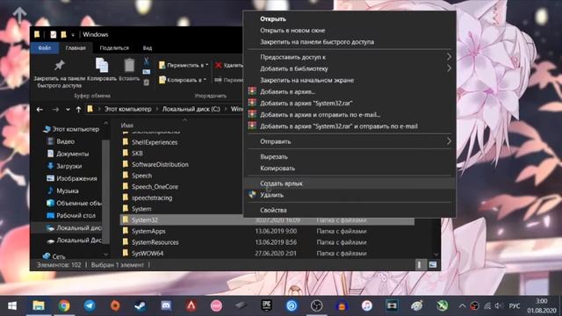Choose Копировать in the context menu
Image resolution: width=562 pixels, height=316 pixels.
click(349, 168)
